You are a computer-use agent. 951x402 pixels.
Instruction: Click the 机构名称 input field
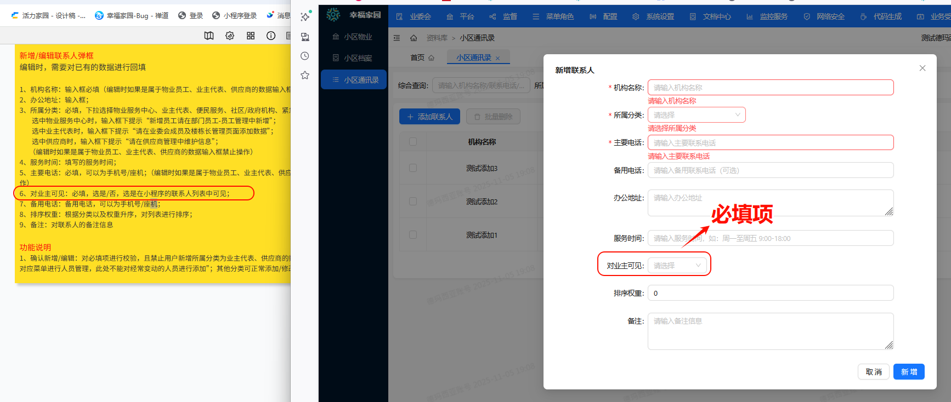(771, 88)
